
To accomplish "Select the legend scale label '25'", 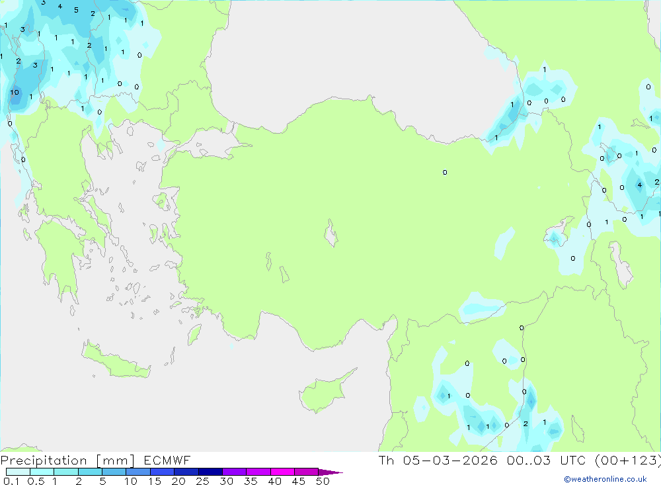I will tap(202, 481).
